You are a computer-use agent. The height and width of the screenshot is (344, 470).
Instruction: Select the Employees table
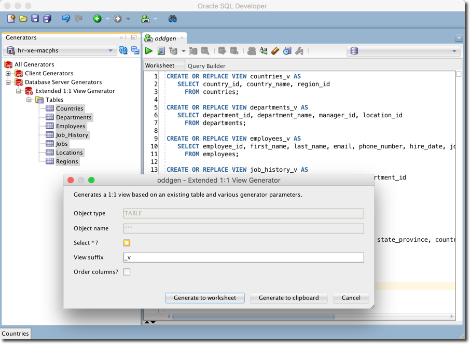click(x=71, y=126)
